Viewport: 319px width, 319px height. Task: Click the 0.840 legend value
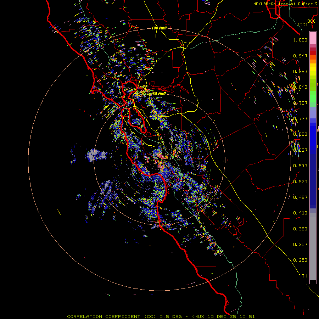(x=300, y=87)
